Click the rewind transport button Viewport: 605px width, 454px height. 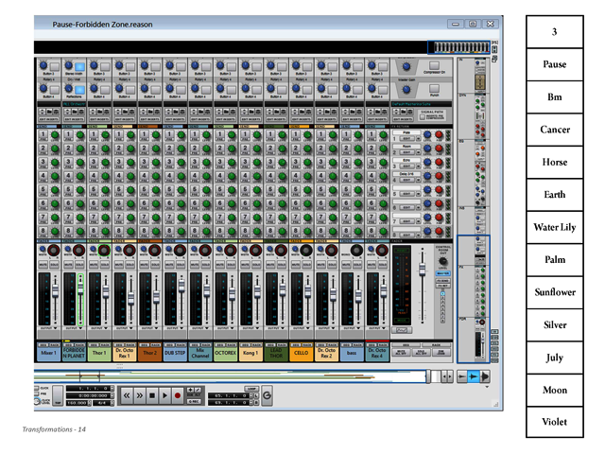coord(126,395)
